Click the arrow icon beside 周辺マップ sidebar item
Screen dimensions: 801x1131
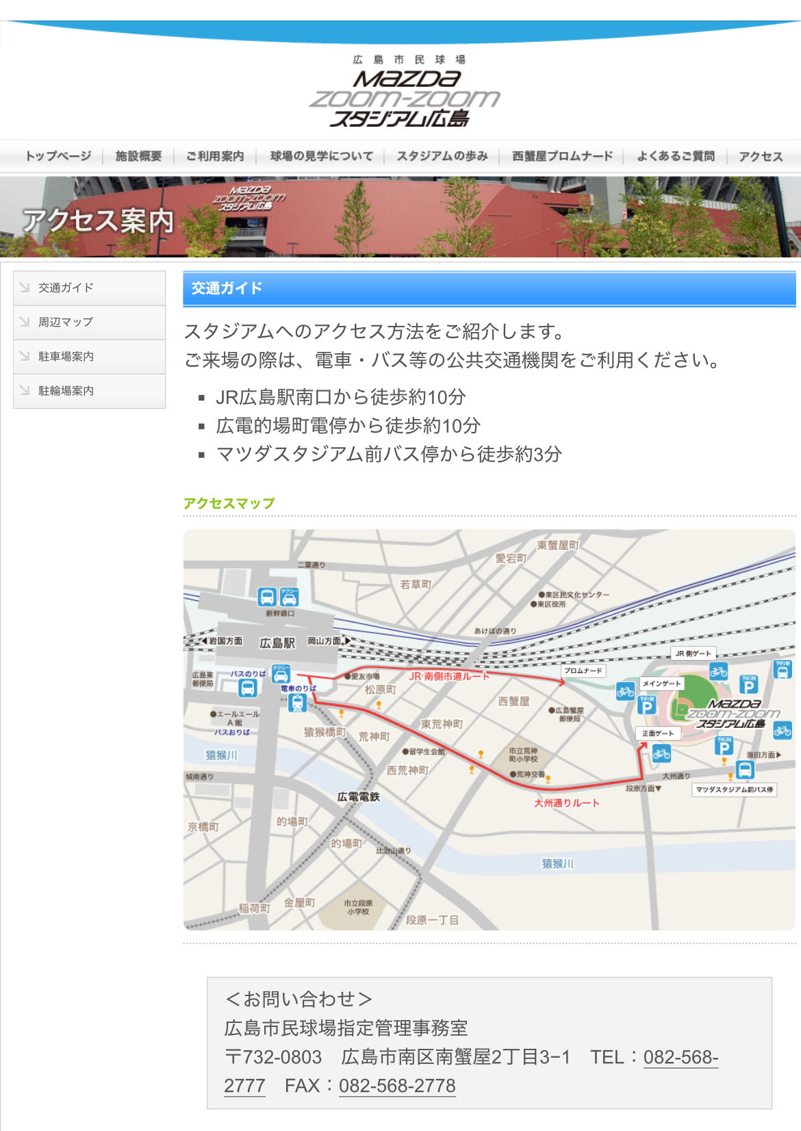[x=25, y=322]
